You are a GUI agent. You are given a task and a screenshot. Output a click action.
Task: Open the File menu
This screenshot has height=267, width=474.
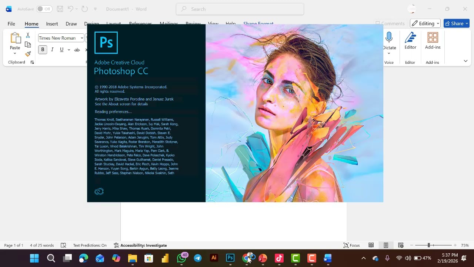coord(11,24)
